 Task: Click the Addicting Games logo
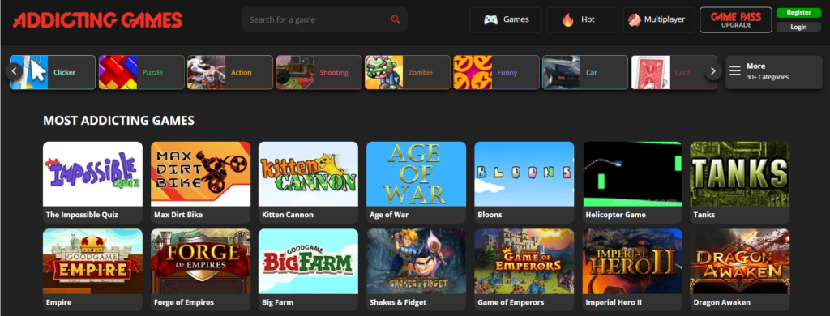[97, 20]
